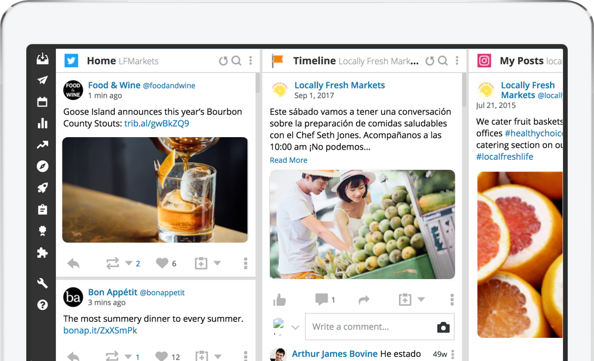This screenshot has height=361, width=594.
Task: Assign the Bon Appétit tweet
Action: click(202, 356)
